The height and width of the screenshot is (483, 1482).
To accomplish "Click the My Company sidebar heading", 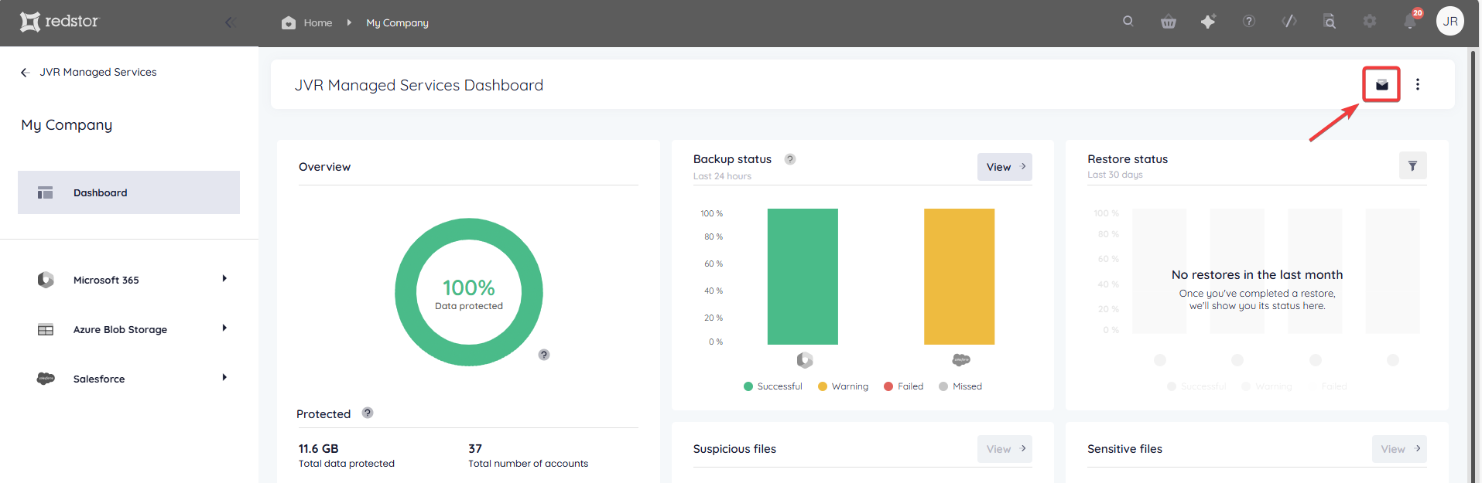I will (x=67, y=124).
